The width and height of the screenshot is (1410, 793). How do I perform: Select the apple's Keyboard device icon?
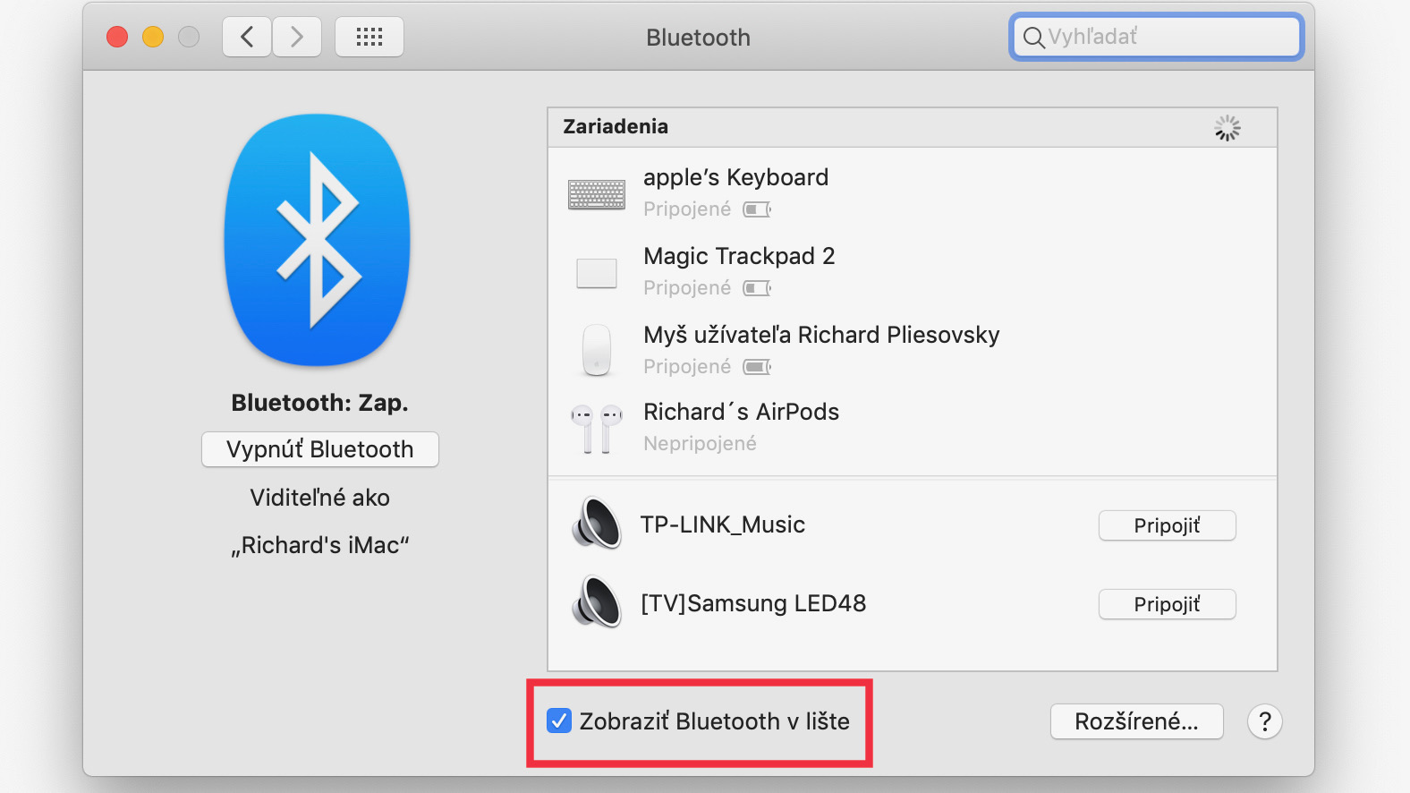pos(597,193)
